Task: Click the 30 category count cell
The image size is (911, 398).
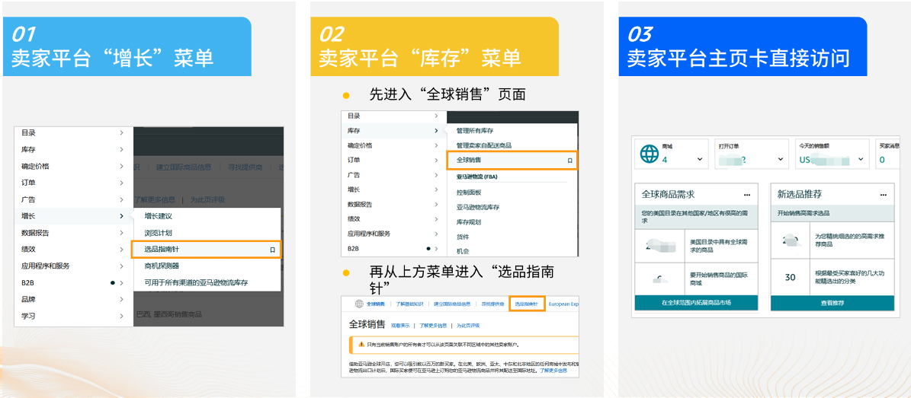Action: point(790,277)
